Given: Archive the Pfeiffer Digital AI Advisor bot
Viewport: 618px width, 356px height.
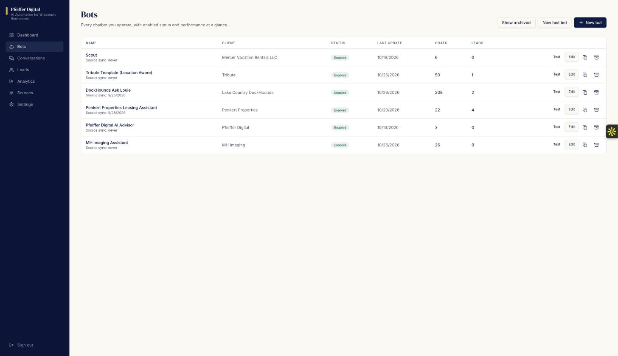Looking at the screenshot, I should 596,127.
